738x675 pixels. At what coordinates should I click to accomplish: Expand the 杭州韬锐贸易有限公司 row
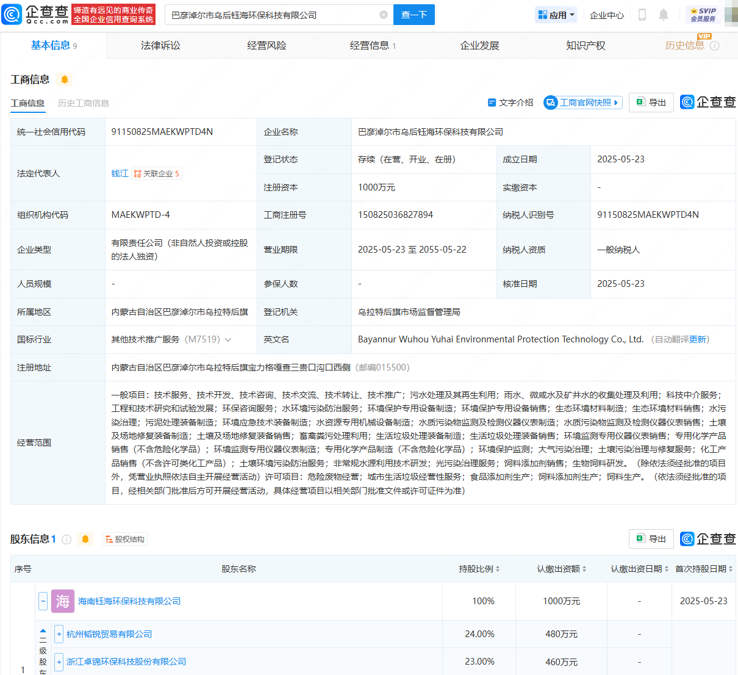(59, 634)
